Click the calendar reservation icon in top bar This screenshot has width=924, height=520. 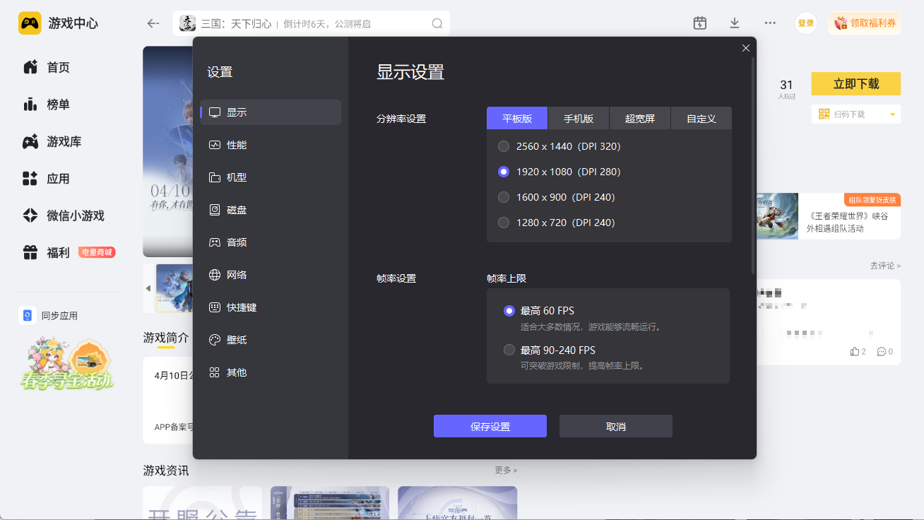[x=699, y=23]
